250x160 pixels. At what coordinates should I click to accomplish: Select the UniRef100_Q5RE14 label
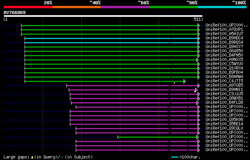224,124
